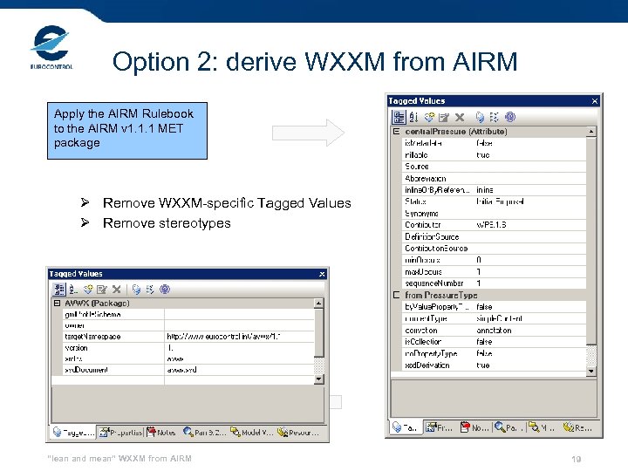Click the Apply the AIRM Rulebook text box
The image size is (628, 471).
pos(127,131)
